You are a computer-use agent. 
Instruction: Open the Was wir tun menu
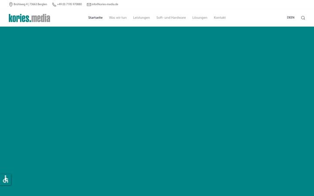click(x=118, y=17)
